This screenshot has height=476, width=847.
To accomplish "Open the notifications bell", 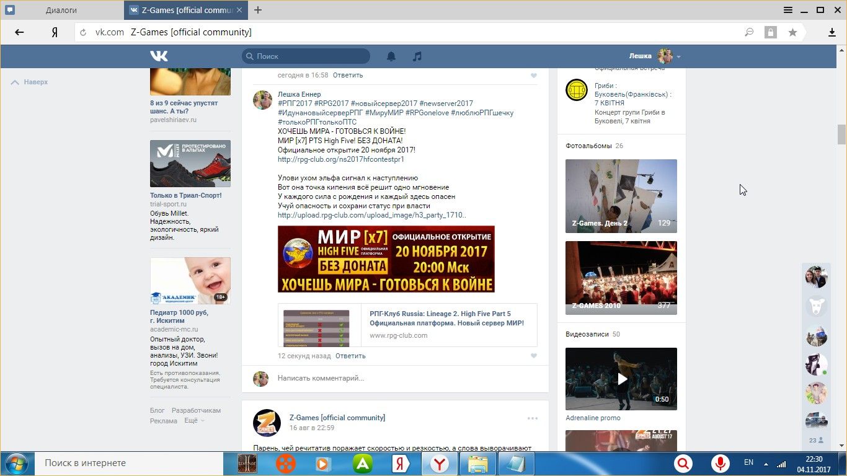I will click(391, 56).
